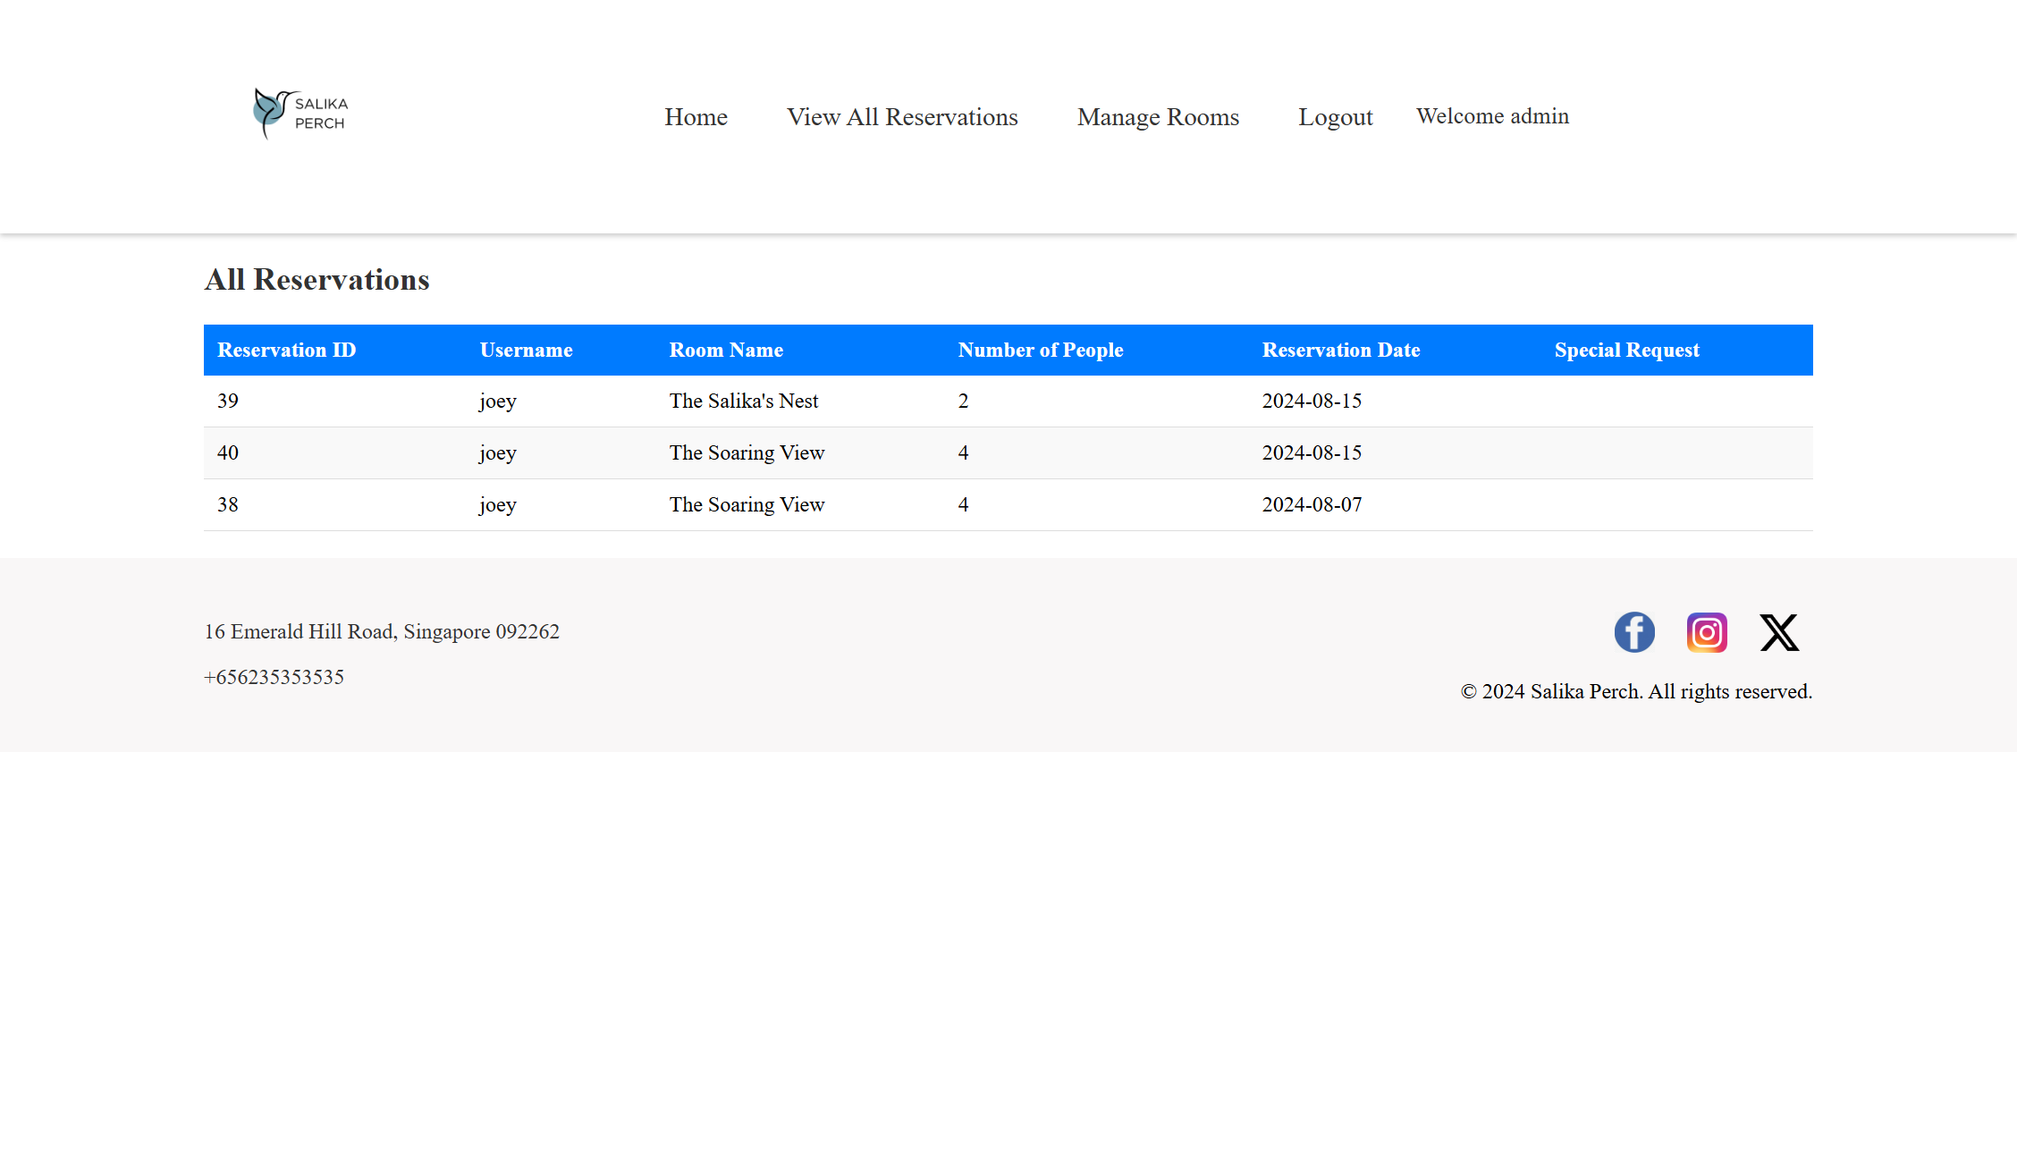Navigate to Manage Rooms

coord(1158,117)
